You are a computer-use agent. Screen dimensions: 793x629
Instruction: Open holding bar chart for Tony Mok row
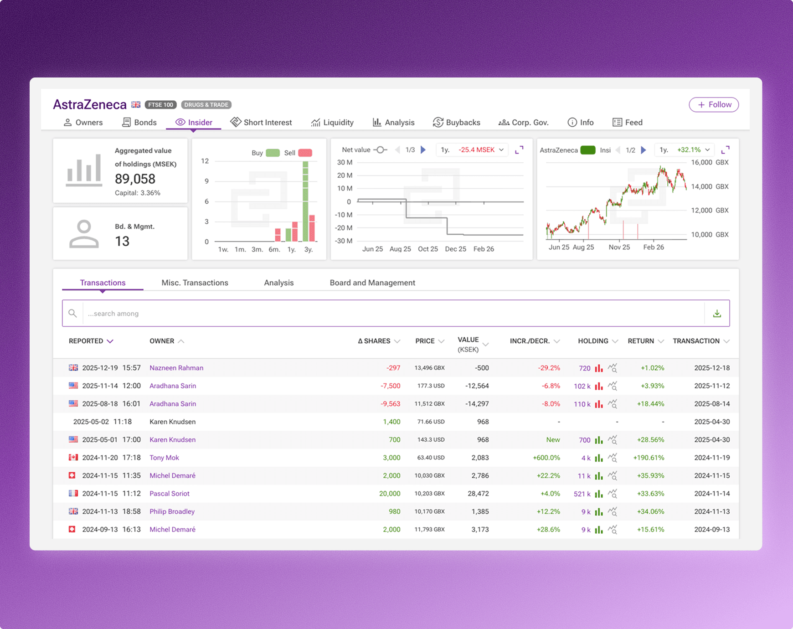coord(599,458)
